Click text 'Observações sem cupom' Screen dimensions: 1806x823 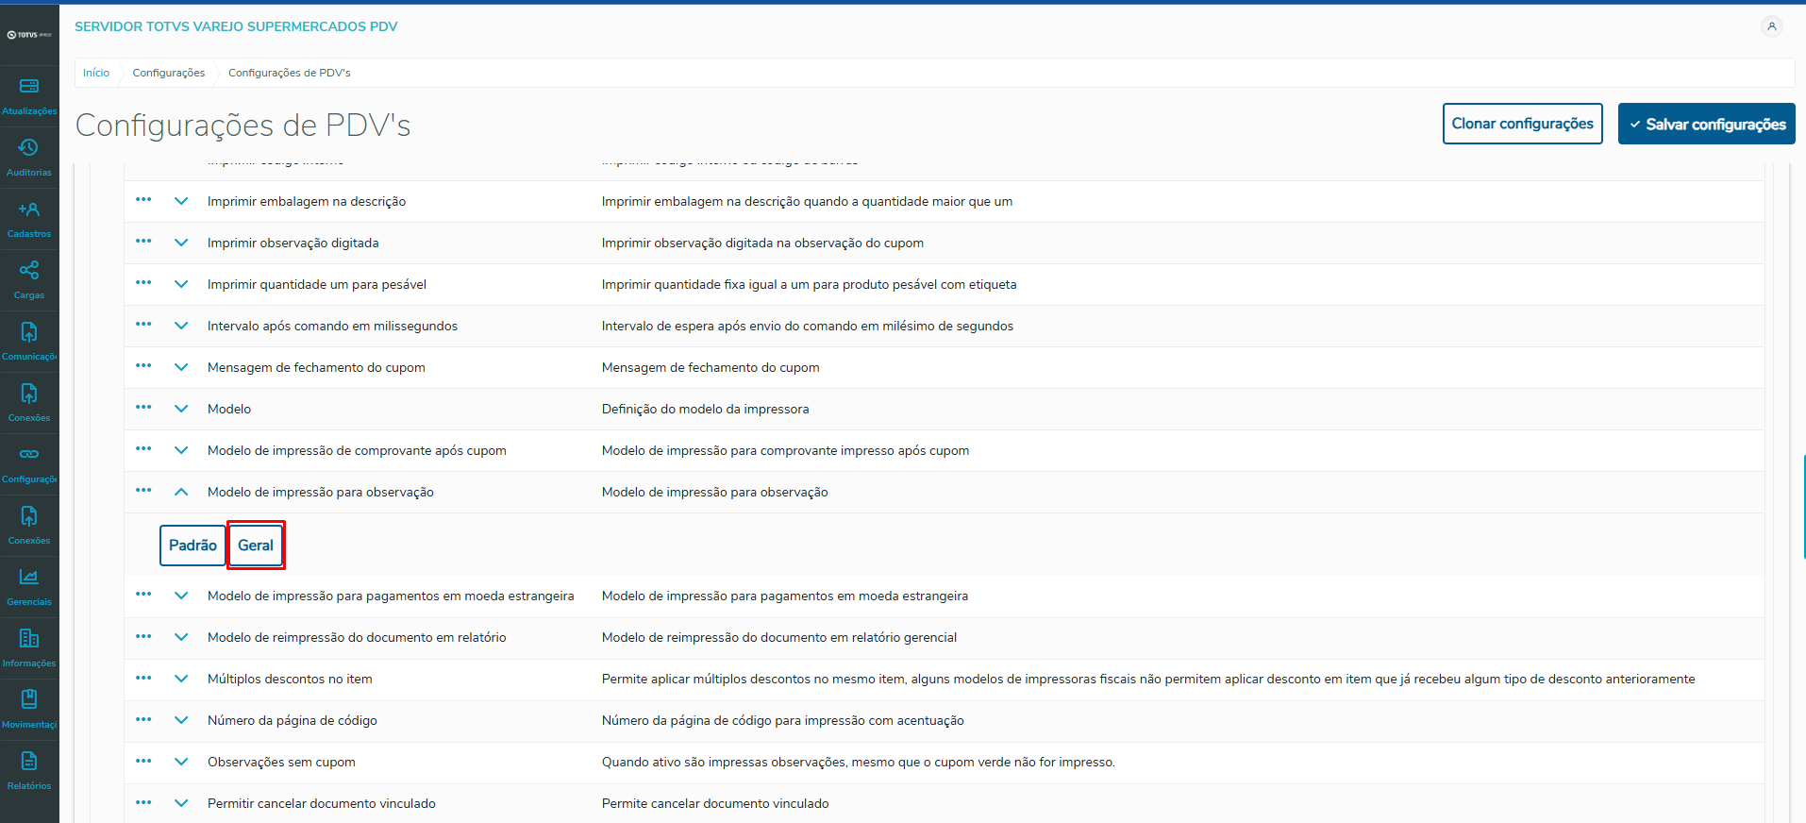pyautogui.click(x=281, y=762)
